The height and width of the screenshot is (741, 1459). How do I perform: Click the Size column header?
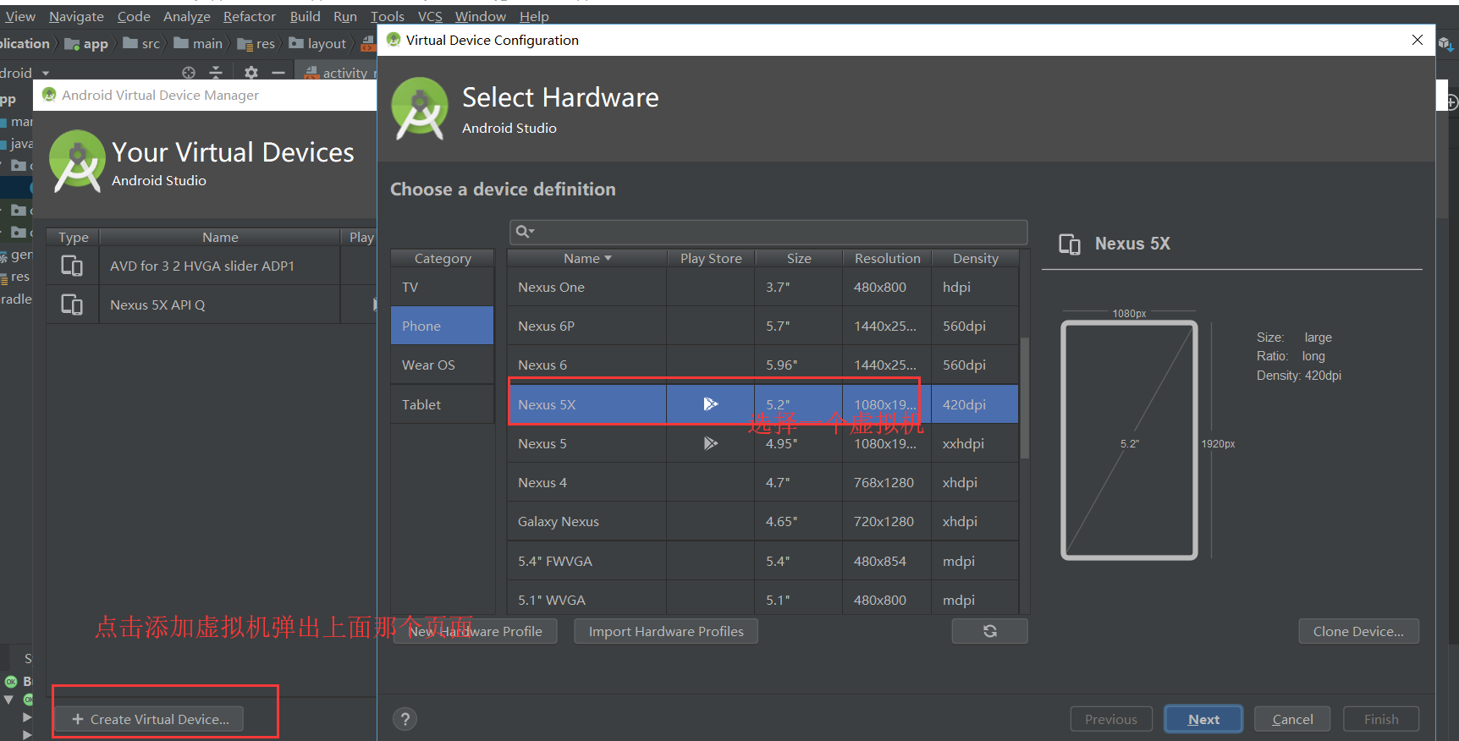tap(798, 258)
